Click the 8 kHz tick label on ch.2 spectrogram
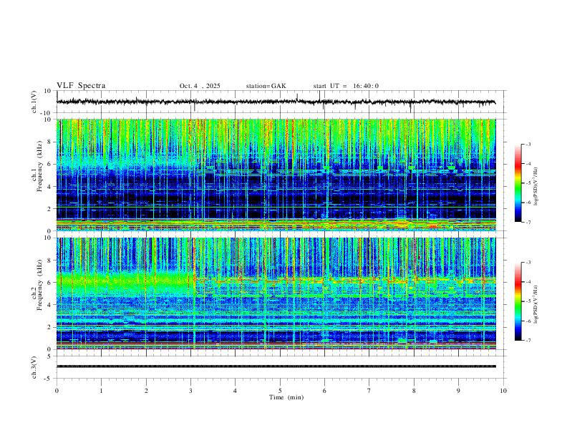This screenshot has height=438, width=567. [x=50, y=261]
